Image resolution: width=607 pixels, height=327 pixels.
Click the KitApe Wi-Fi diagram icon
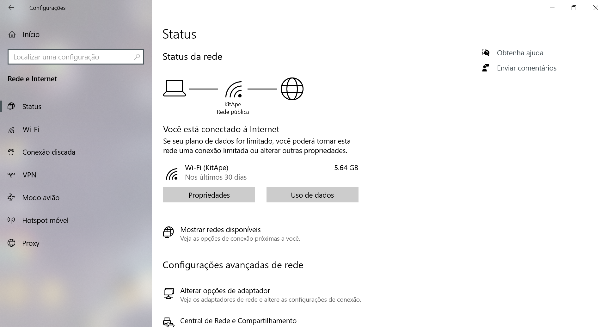click(x=234, y=89)
